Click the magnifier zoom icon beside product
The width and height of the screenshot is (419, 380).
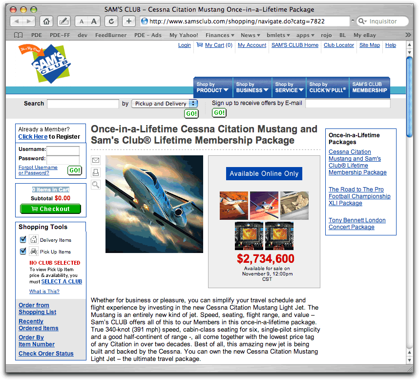click(96, 185)
